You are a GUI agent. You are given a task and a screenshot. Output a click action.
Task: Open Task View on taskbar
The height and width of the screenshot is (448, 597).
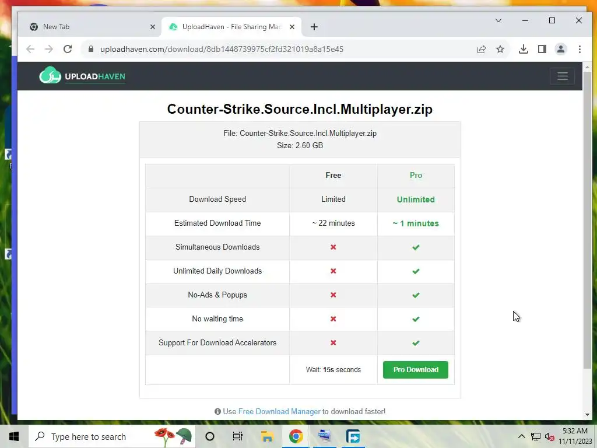click(x=238, y=436)
